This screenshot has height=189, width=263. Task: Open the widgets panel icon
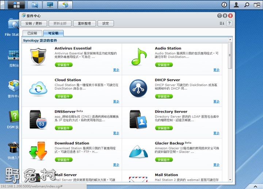[257, 5]
